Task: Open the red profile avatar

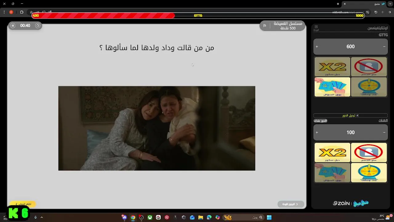Action: click(x=11, y=12)
